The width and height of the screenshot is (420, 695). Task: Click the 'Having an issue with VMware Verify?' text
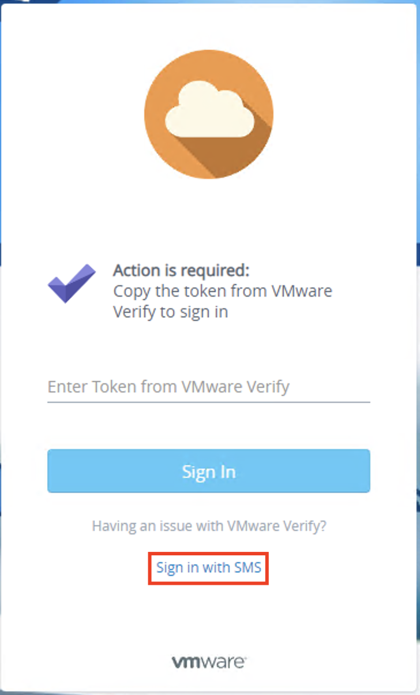(209, 526)
